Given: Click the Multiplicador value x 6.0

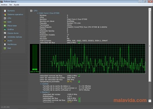Looking at the screenshot, I should click(69, 96).
